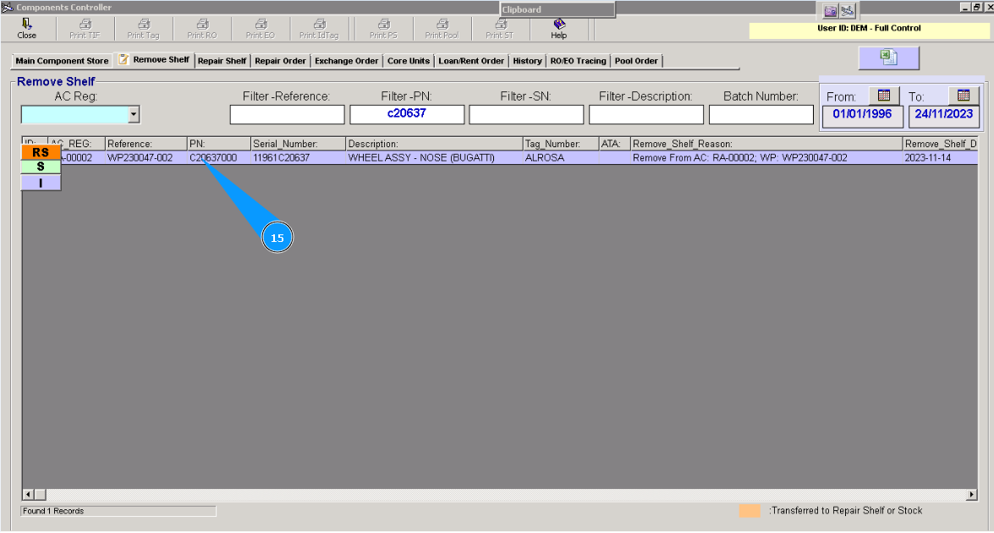Click the Print PS toolbar icon
994x533 pixels.
pyautogui.click(x=383, y=29)
